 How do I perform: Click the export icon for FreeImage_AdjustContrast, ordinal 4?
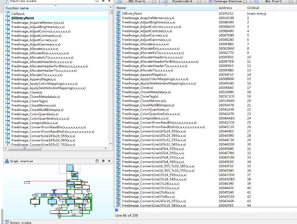pyautogui.click(x=118, y=31)
